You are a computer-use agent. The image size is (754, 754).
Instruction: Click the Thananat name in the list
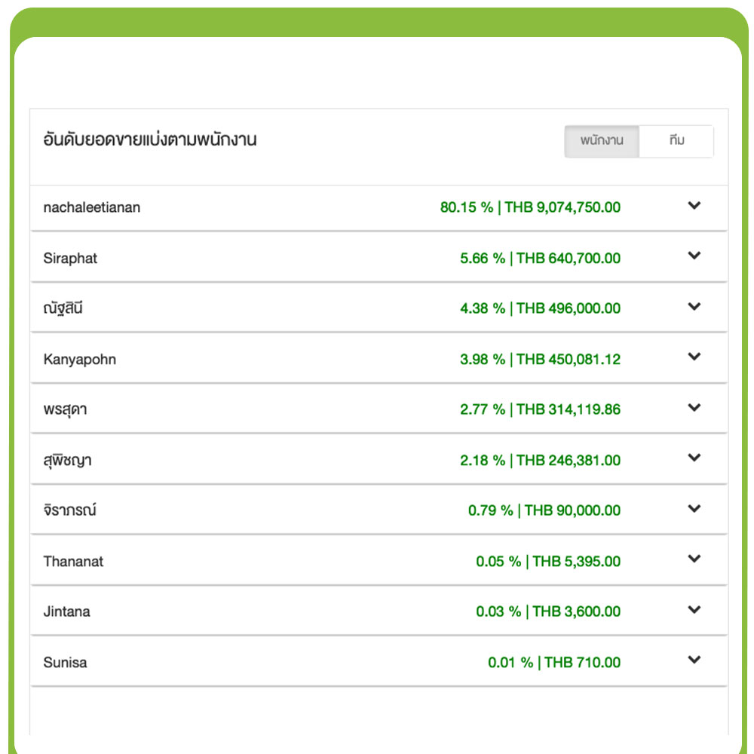click(x=73, y=562)
